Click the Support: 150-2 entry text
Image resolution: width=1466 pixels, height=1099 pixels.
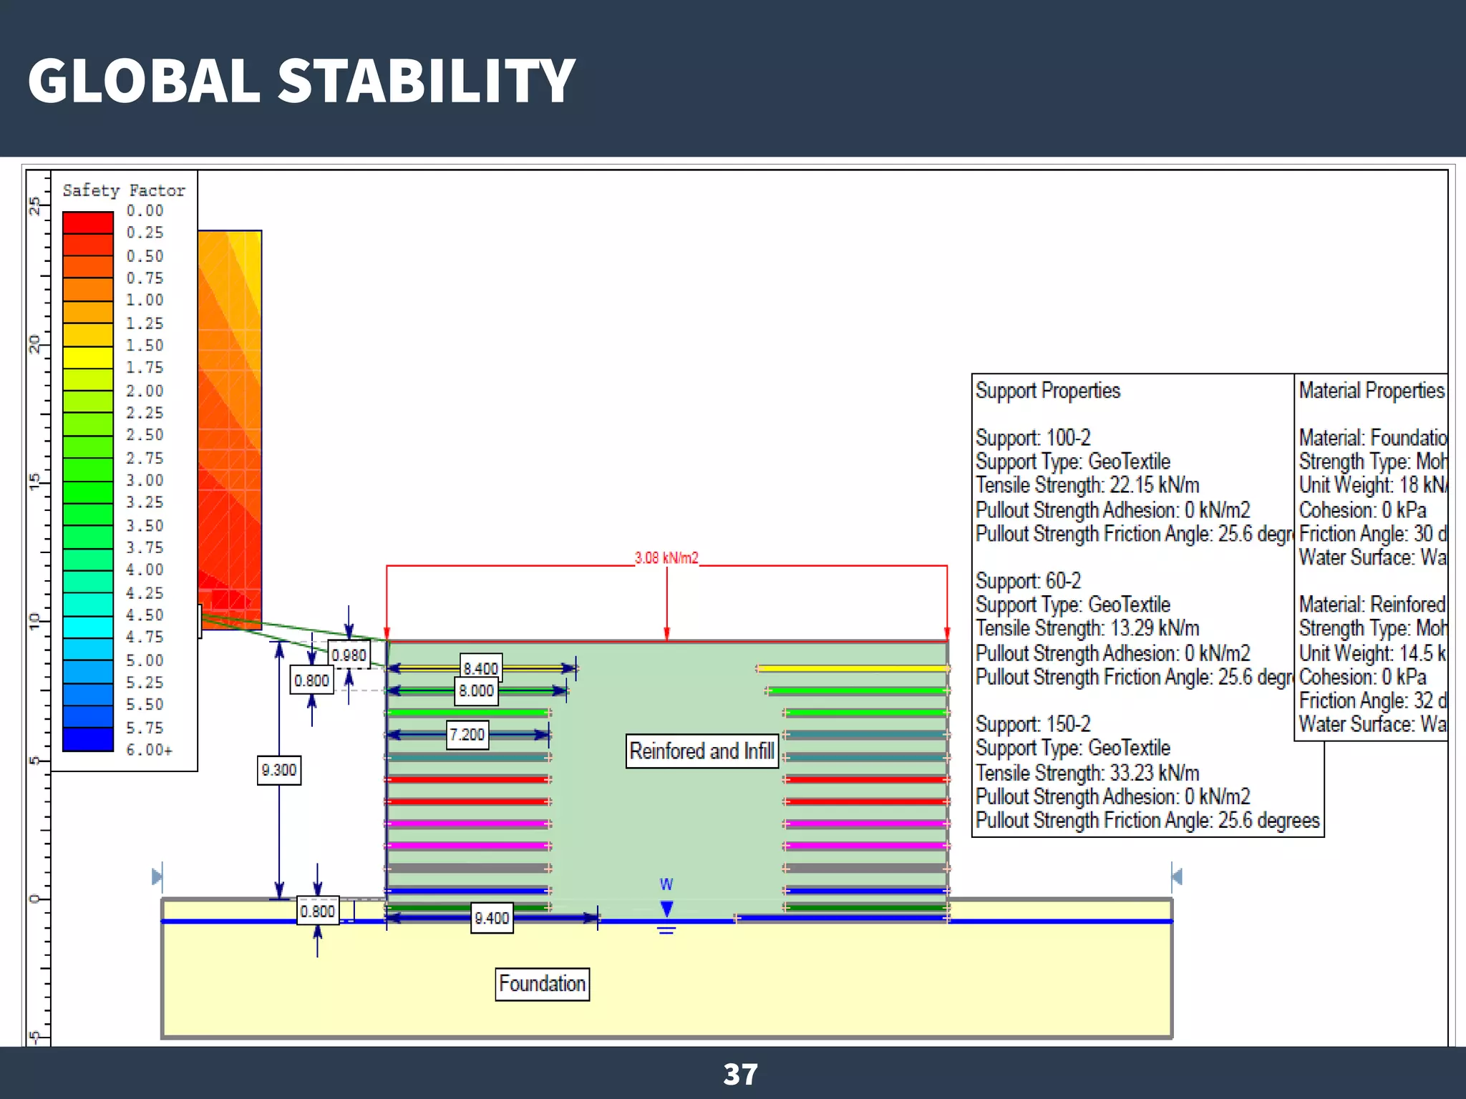[1033, 724]
